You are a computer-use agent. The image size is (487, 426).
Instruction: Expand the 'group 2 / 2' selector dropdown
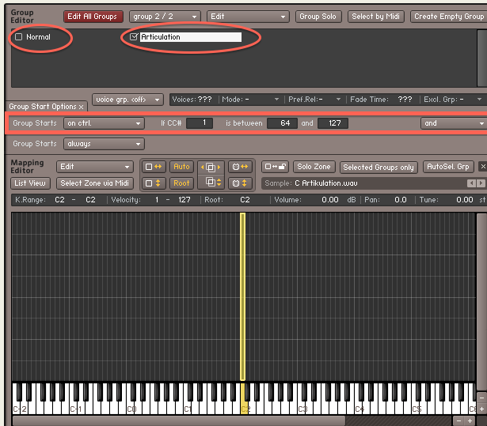click(164, 17)
